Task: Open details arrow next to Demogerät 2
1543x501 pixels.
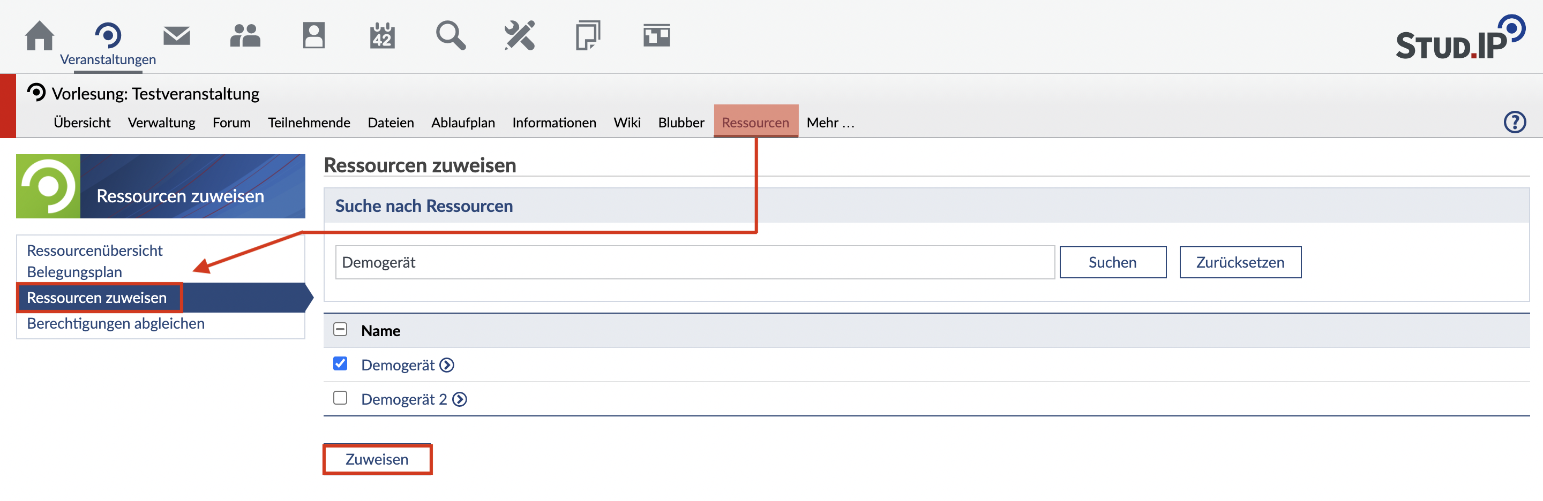Action: [x=460, y=399]
